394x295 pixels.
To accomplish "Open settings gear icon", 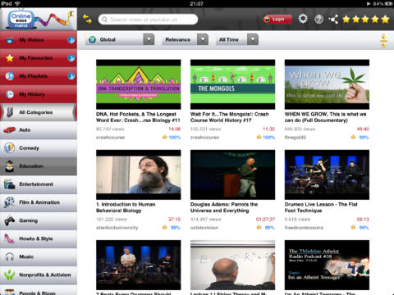I will coord(303,19).
